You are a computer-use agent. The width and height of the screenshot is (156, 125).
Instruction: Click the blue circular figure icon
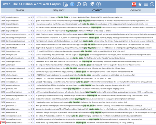(72, 4)
